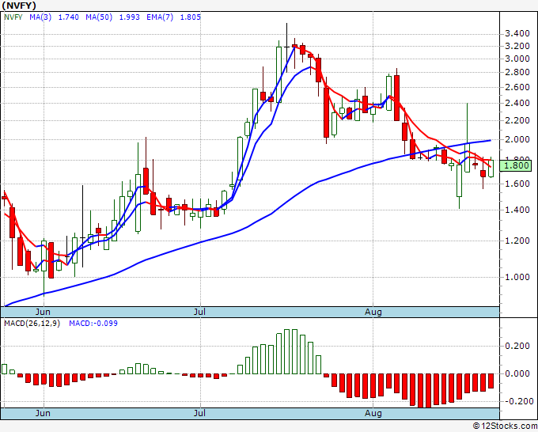The height and width of the screenshot is (432, 538).
Task: Click the 1.600 price axis label
Action: (x=517, y=184)
